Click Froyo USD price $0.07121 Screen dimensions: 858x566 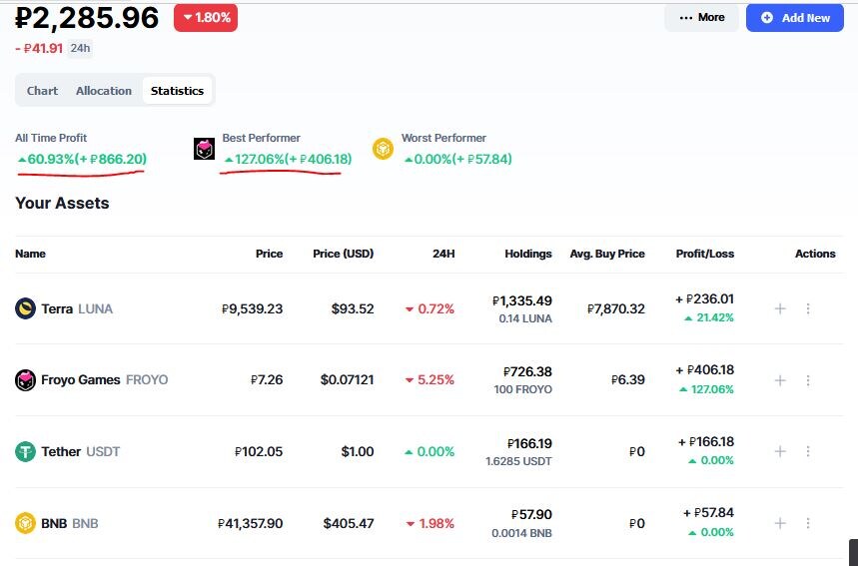point(347,380)
